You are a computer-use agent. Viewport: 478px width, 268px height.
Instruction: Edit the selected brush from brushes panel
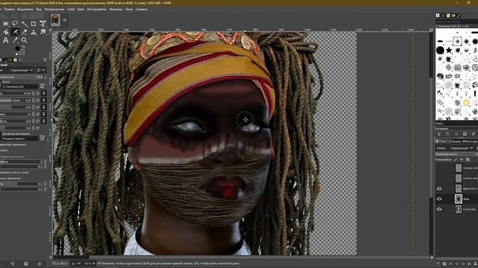pos(439,134)
